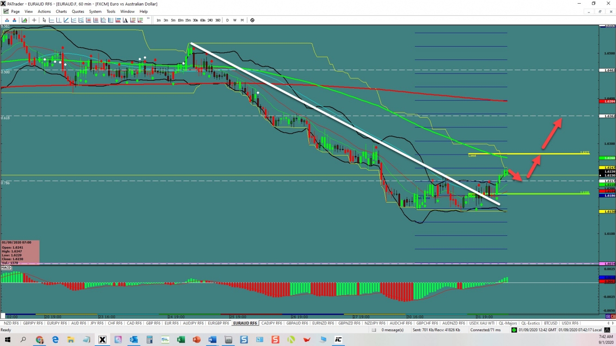Screen dimensions: 616x346
Task: Open the Calculator from taskbar
Action: click(x=149, y=340)
